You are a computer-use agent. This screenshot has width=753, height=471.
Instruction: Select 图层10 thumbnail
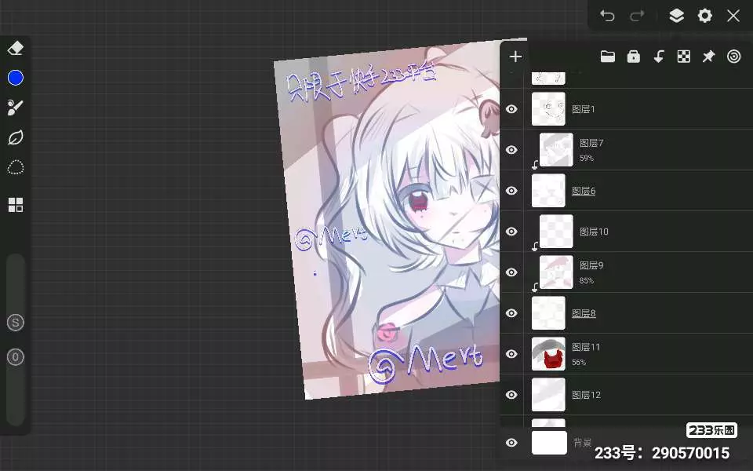(x=556, y=232)
